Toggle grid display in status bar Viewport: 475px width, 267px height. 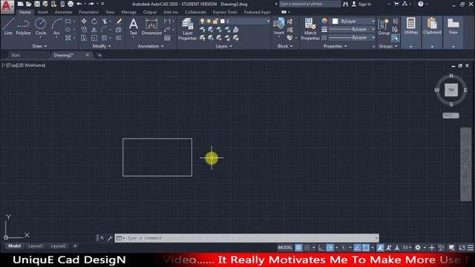click(298, 248)
